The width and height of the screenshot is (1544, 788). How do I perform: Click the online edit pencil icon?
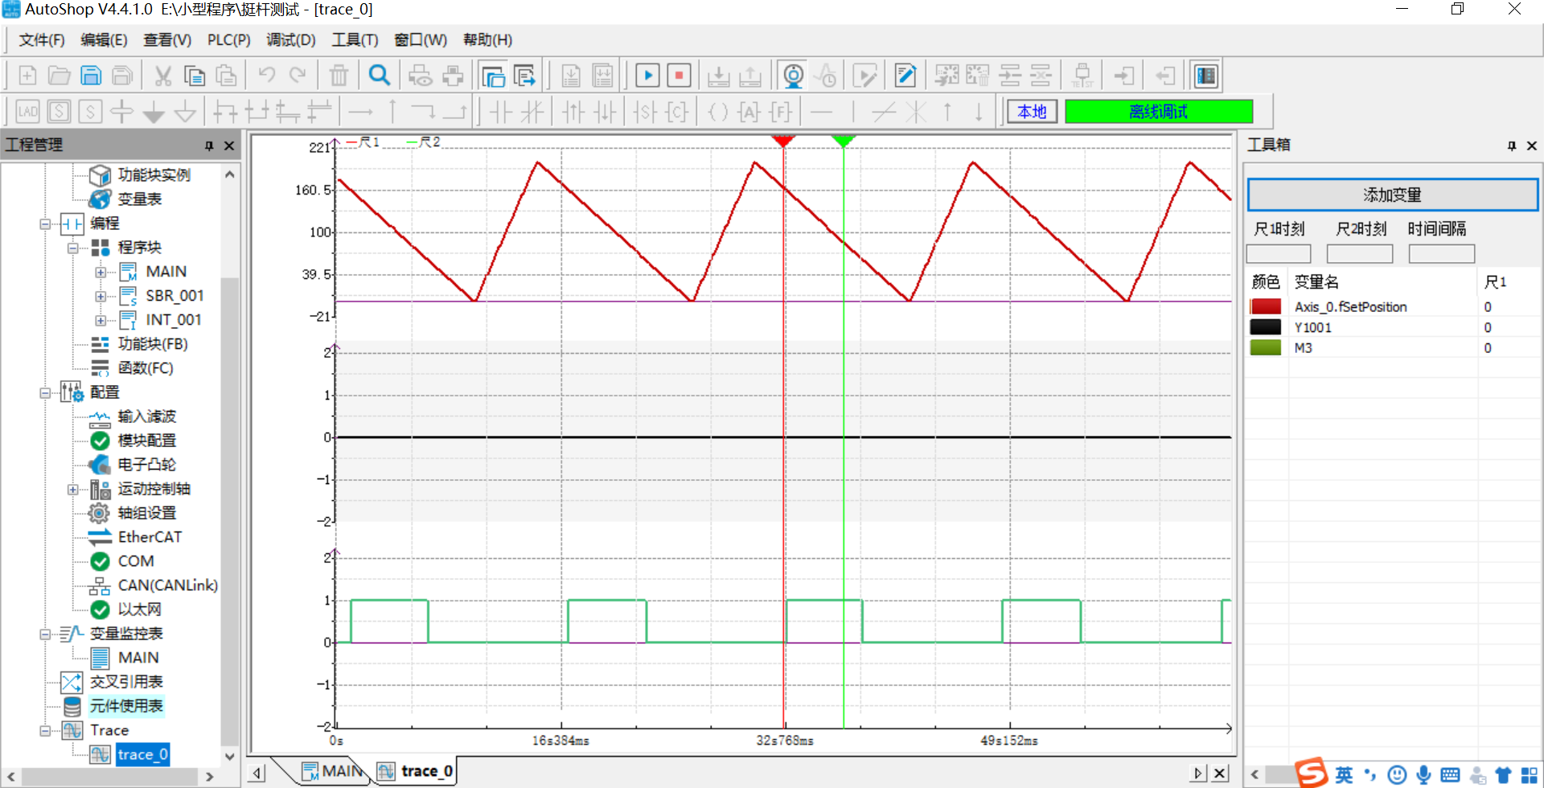pos(905,76)
